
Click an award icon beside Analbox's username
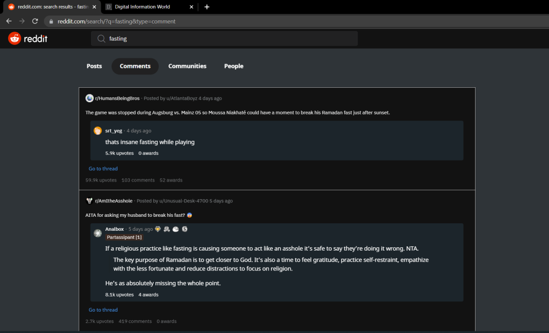[157, 229]
